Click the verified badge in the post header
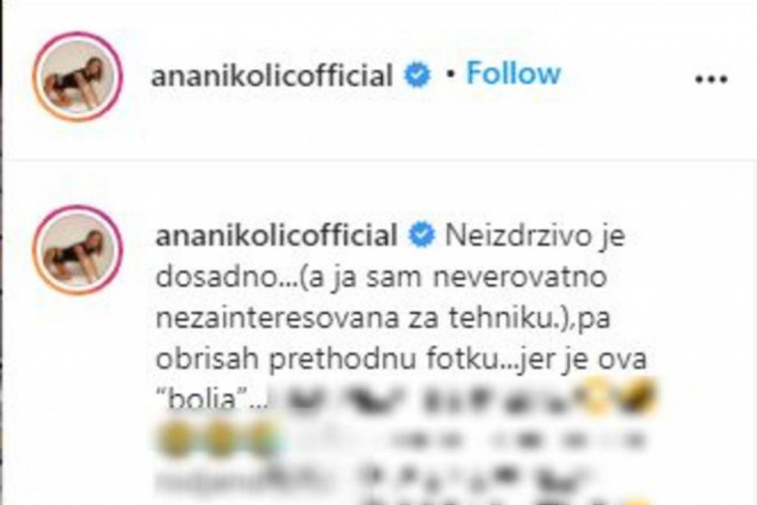The image size is (757, 505). pyautogui.click(x=418, y=75)
